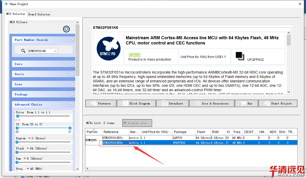306x178 pixels.
Task: Switch to Board Selector tab
Action: (x=39, y=14)
